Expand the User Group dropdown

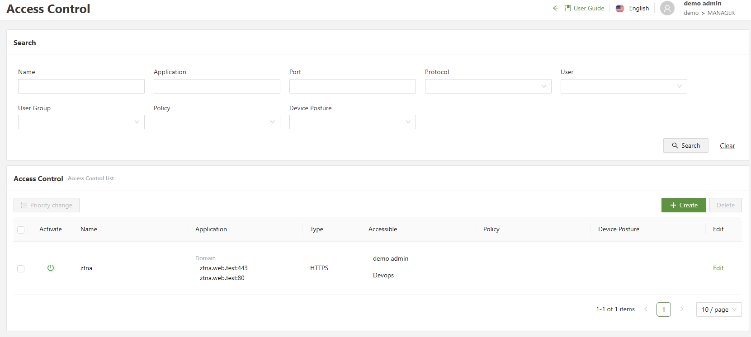(x=81, y=122)
